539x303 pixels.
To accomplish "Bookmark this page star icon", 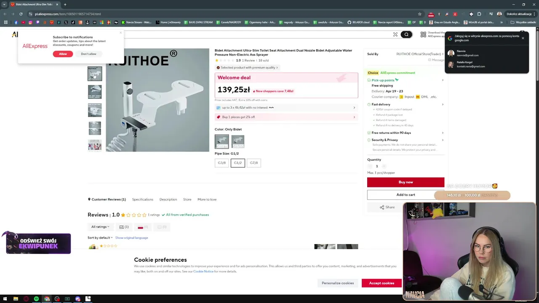I will pyautogui.click(x=419, y=14).
